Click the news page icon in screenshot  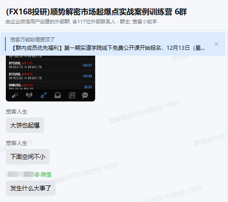(x=72, y=95)
